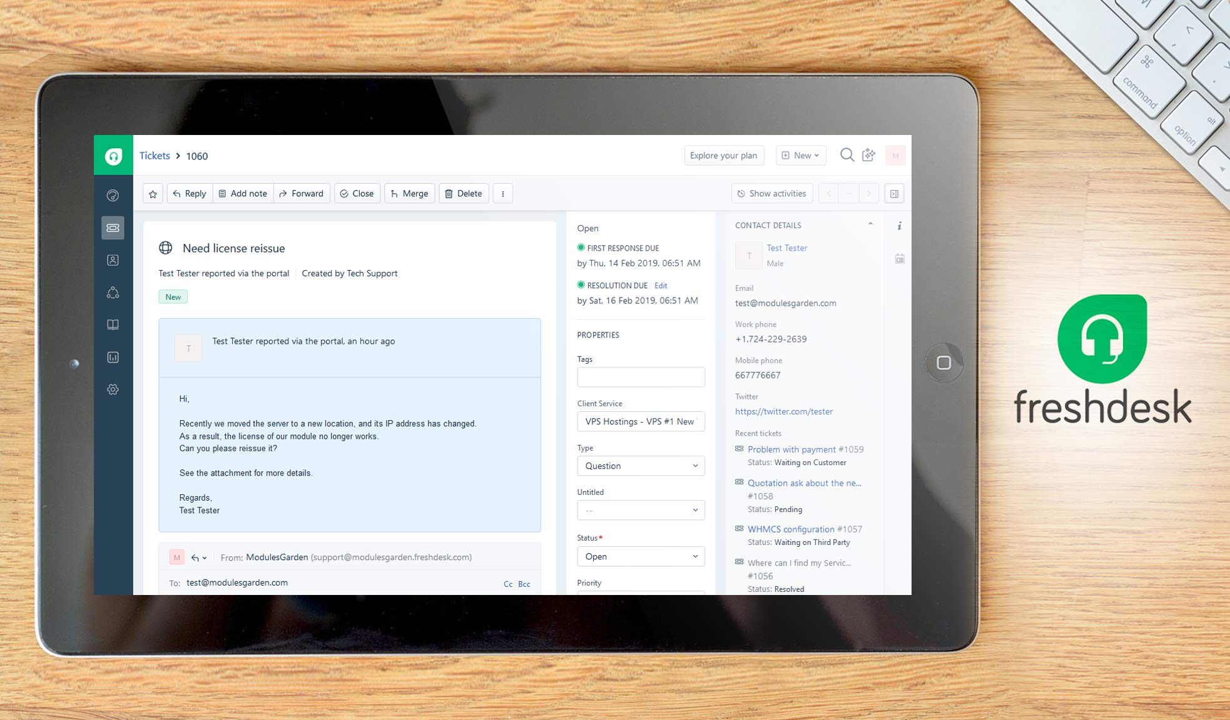1230x720 pixels.
Task: Open the Solutions knowledge base icon
Action: point(113,324)
